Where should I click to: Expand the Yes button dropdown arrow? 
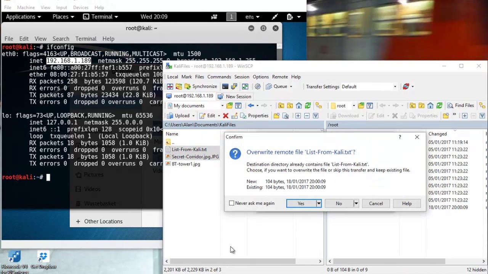[x=319, y=204]
